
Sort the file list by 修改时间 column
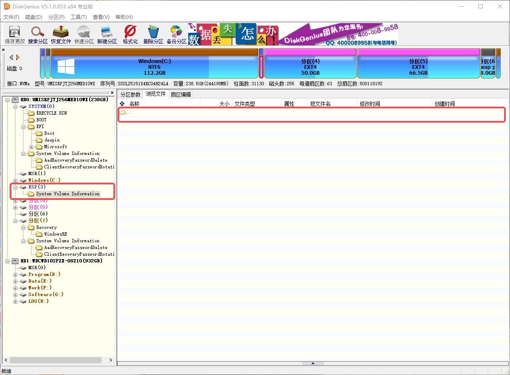pyautogui.click(x=394, y=104)
